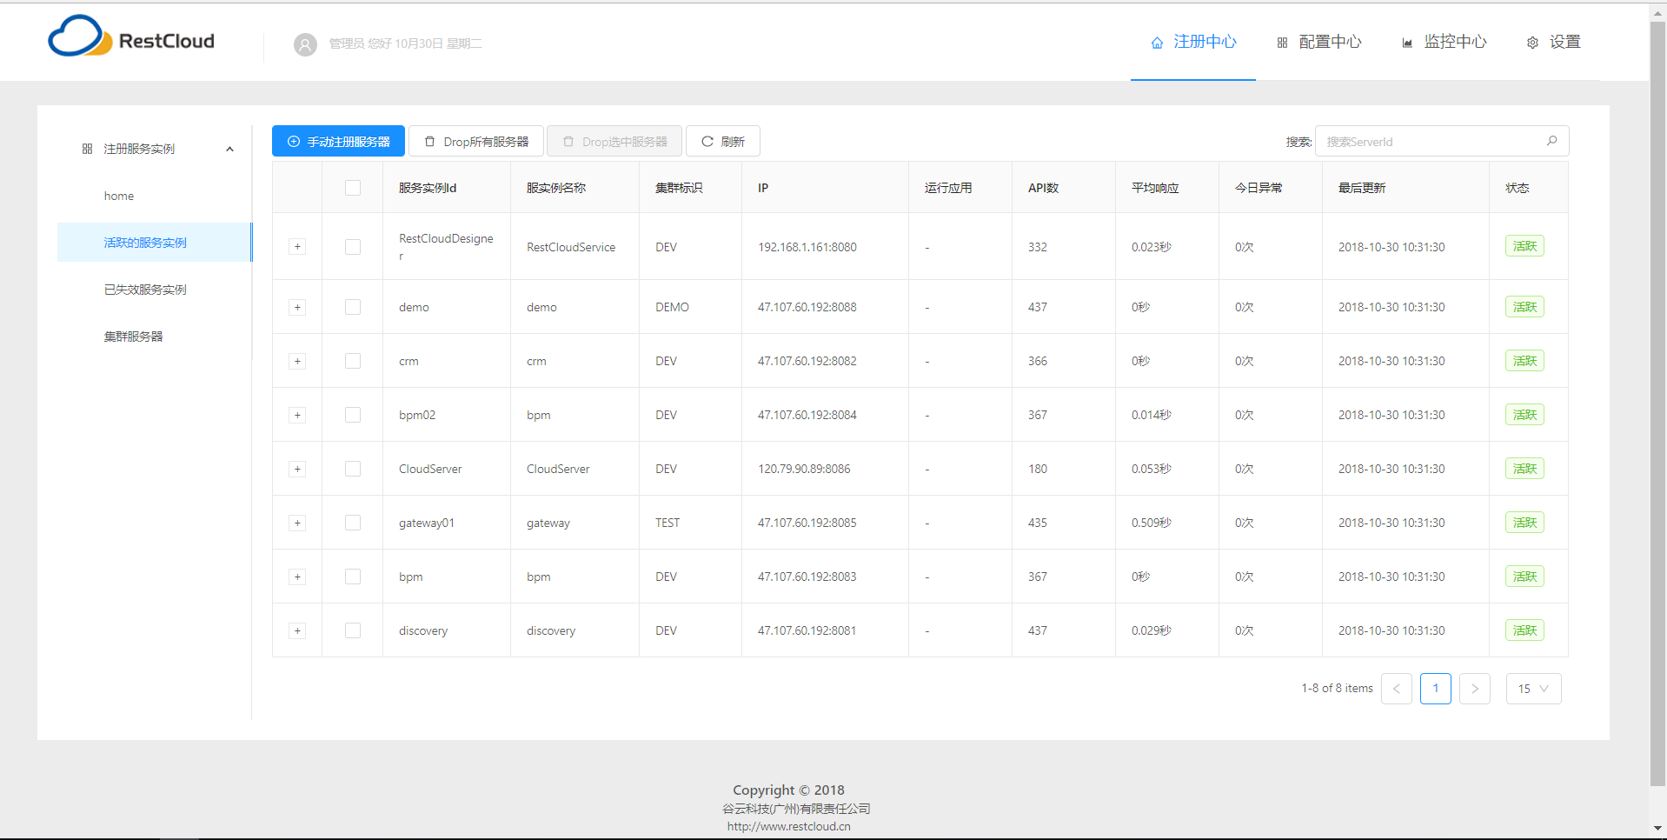Open the 15 items per page dropdown
Screen dimensions: 1667x840
point(1534,689)
